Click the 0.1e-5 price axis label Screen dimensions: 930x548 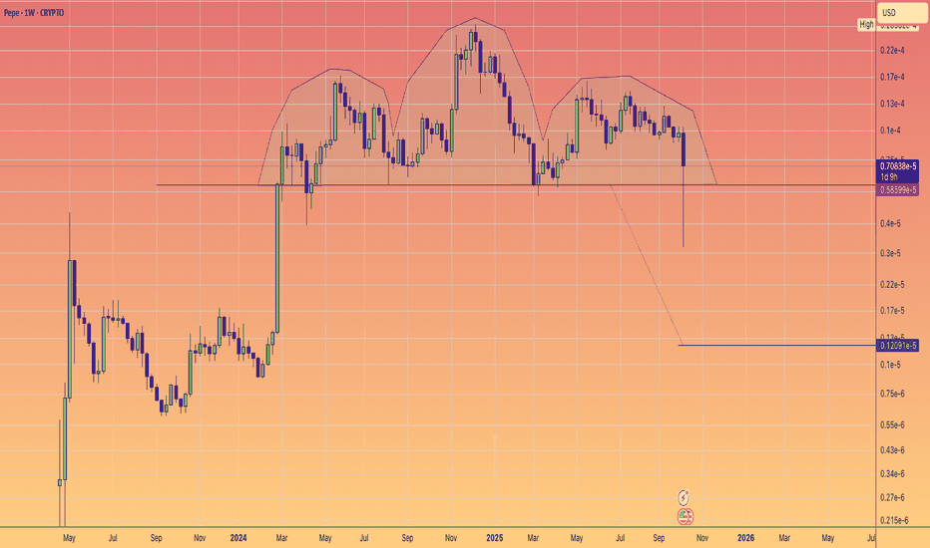[891, 366]
